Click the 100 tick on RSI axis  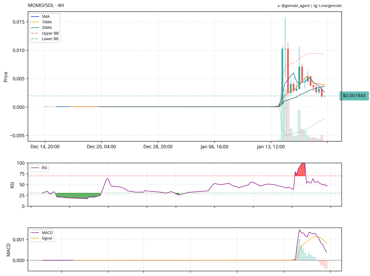(x=21, y=163)
